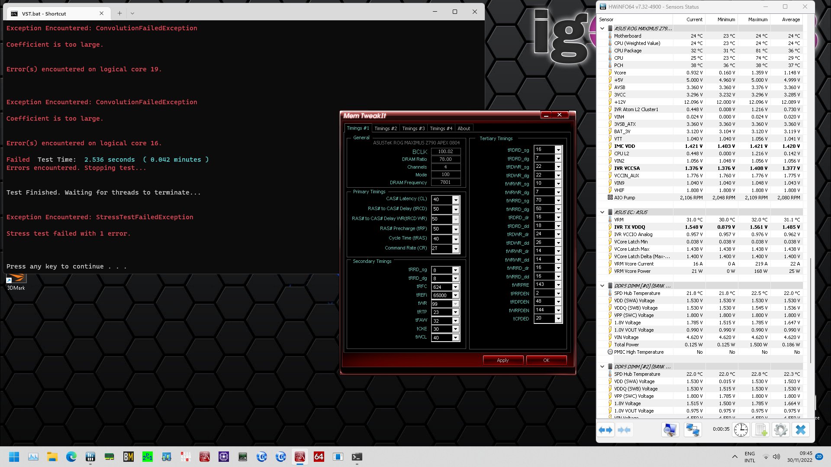
Task: Collapse the ASUS ROG MAXIMUS sensor group
Action: coord(602,29)
